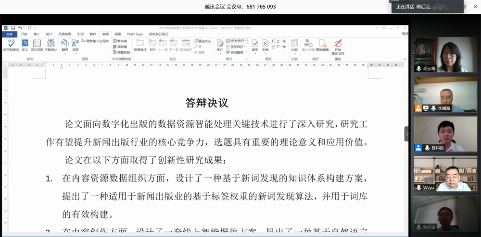The height and width of the screenshot is (237, 481).
Task: Switch to the 保存到云笔记 tab
Action: click(x=158, y=34)
